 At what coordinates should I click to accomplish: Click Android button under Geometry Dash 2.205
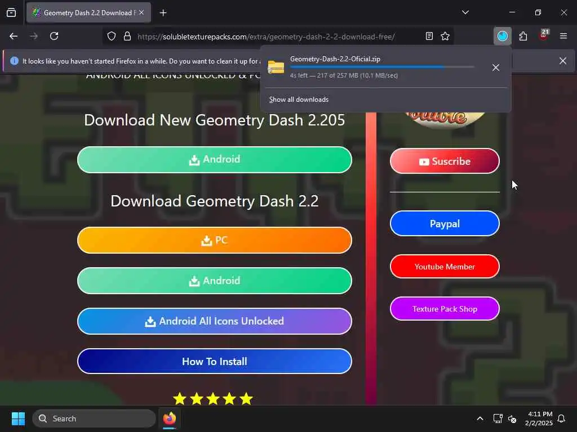tap(215, 160)
